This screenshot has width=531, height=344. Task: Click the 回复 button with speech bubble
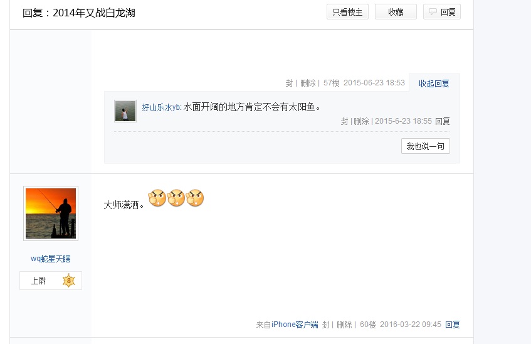[x=441, y=12]
